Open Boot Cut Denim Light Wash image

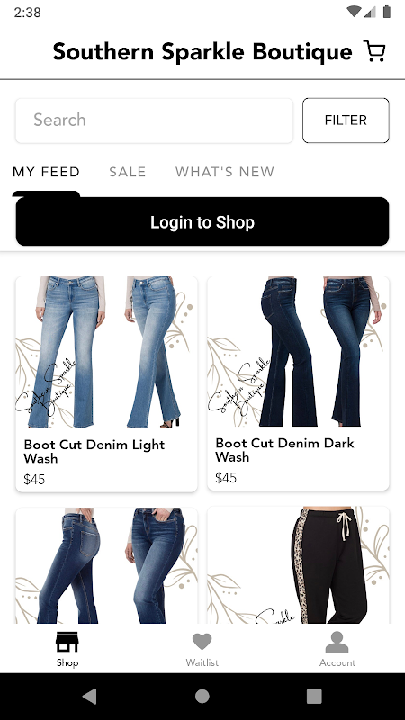point(106,352)
